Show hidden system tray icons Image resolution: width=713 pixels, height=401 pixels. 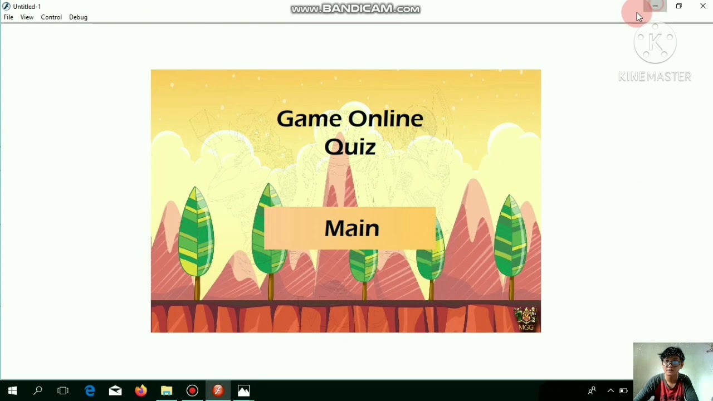[x=611, y=391]
